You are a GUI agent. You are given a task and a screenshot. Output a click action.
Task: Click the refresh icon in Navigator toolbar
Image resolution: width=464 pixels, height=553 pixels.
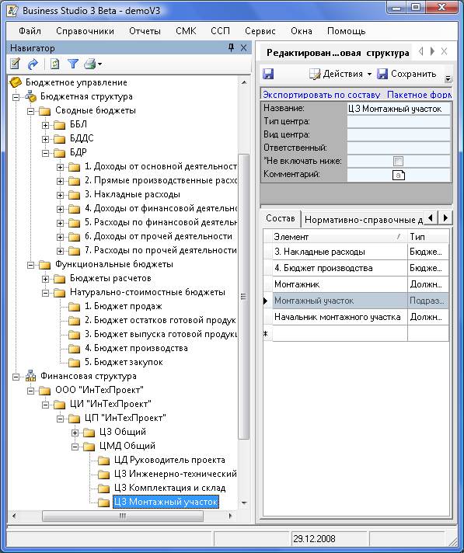coord(54,64)
